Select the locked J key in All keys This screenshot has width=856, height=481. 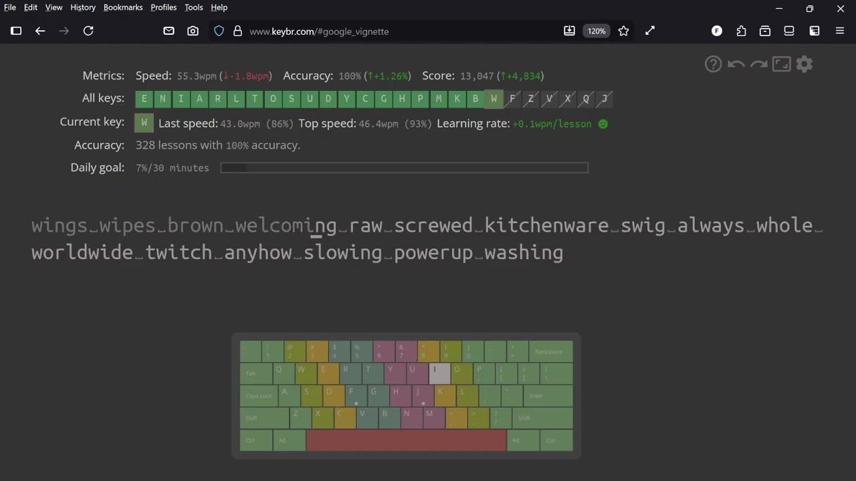click(605, 99)
